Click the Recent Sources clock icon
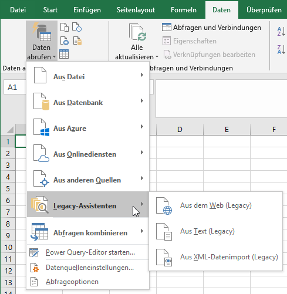The width and height of the screenshot is (287, 294). (x=77, y=27)
